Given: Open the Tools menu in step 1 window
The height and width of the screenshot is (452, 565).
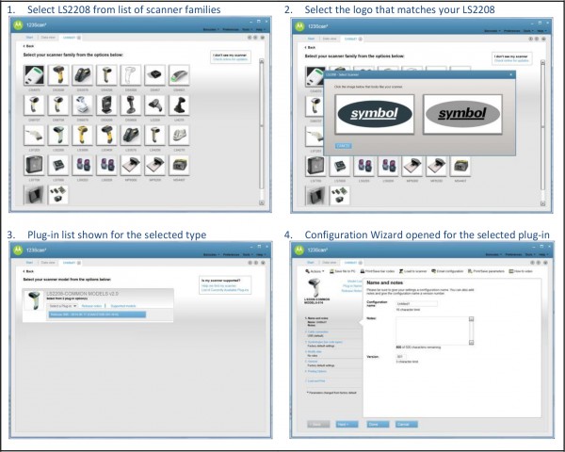Looking at the screenshot, I should [x=247, y=29].
